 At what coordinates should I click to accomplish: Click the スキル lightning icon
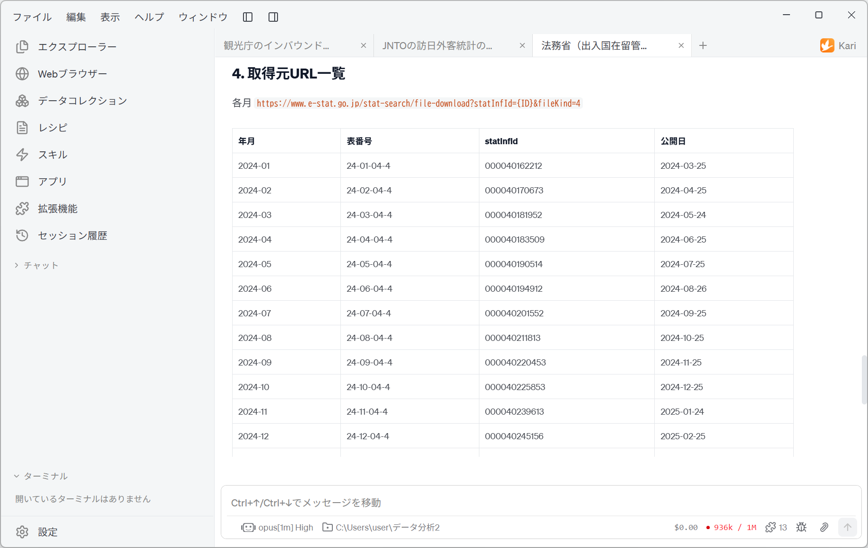click(x=22, y=155)
